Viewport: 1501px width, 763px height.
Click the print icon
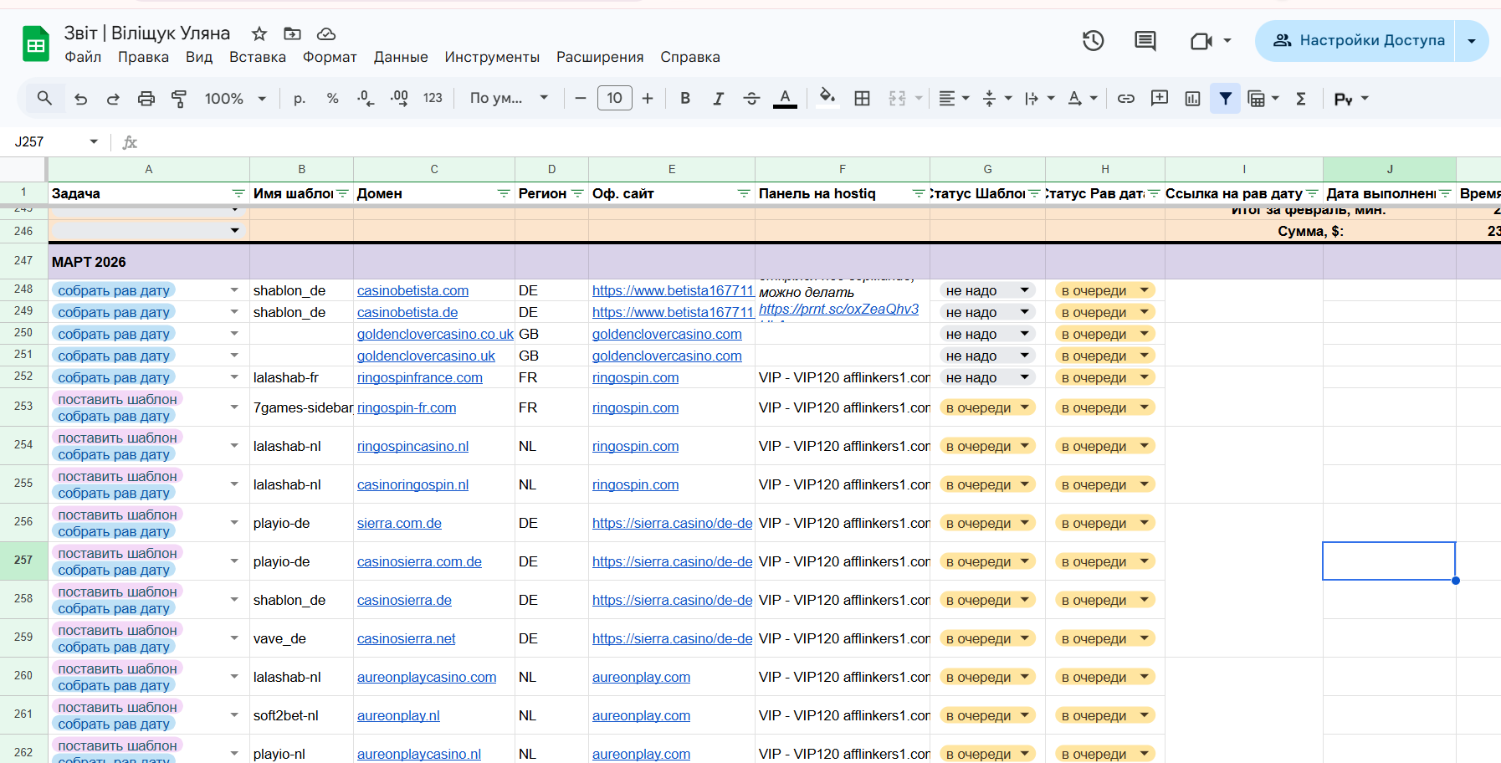(146, 99)
